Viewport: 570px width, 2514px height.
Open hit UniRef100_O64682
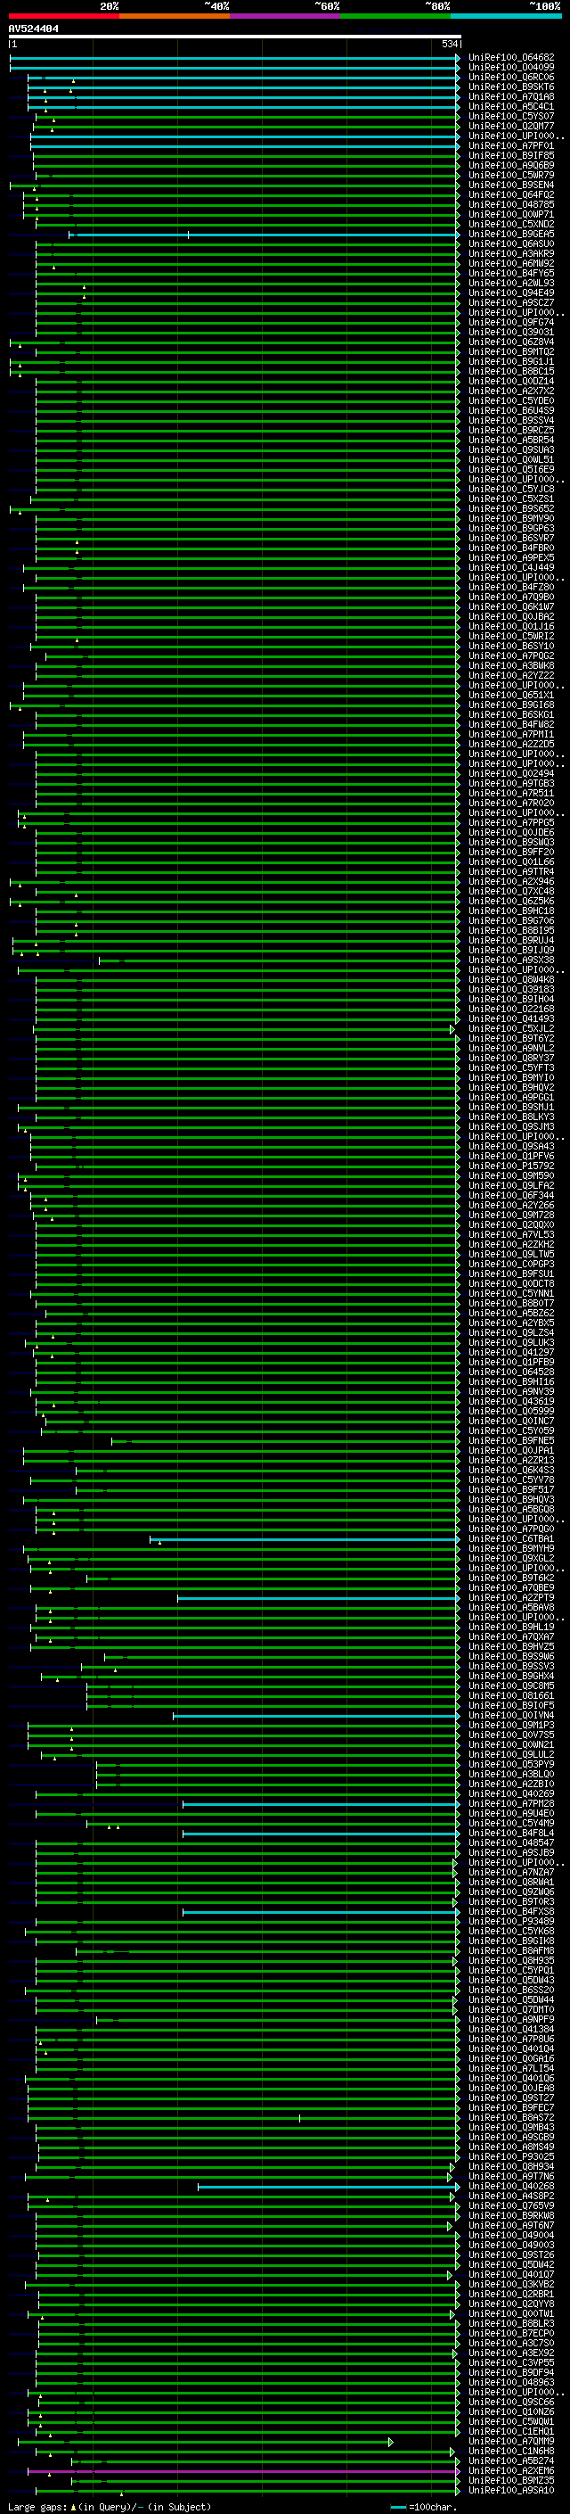tap(511, 58)
